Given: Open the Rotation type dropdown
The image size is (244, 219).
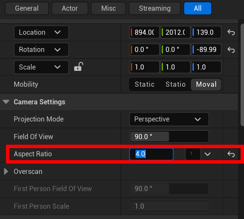Looking at the screenshot, I should pyautogui.click(x=41, y=50).
